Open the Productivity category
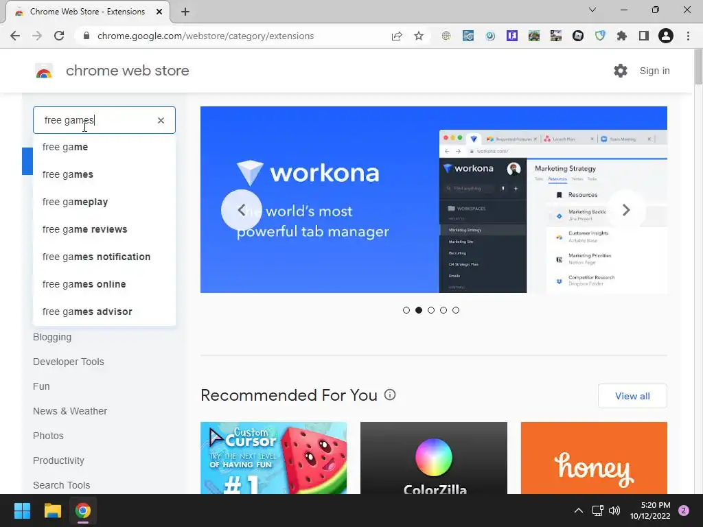The image size is (703, 527). click(58, 460)
